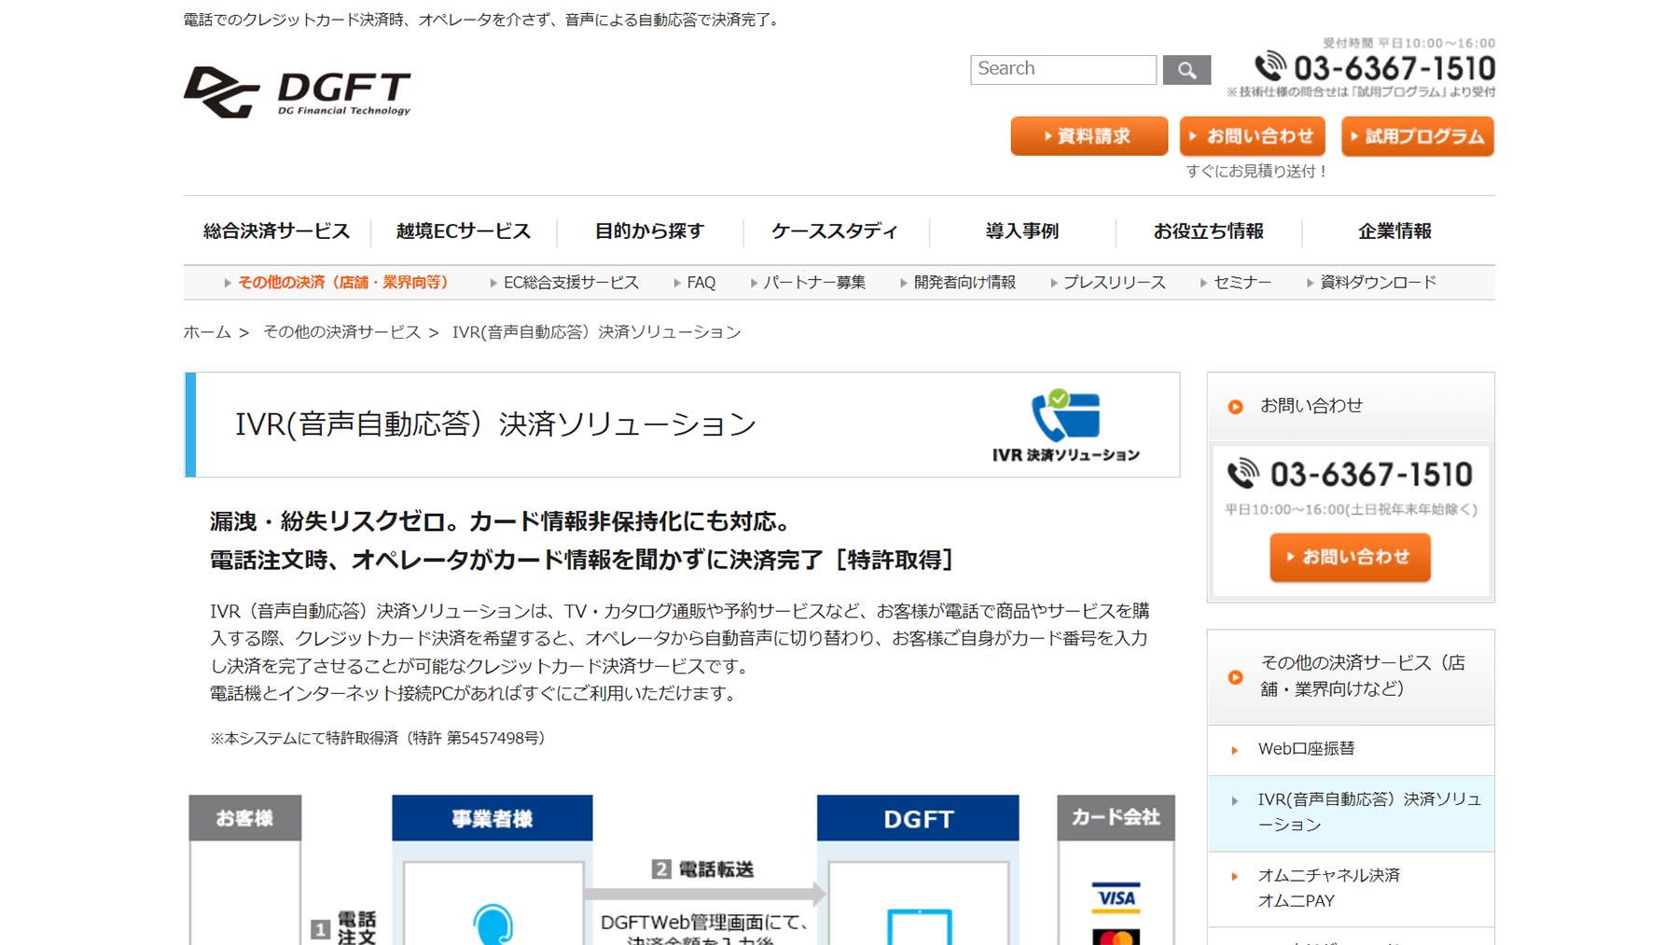Click the header お問い合わせ orange button
1679x945 pixels.
point(1252,136)
